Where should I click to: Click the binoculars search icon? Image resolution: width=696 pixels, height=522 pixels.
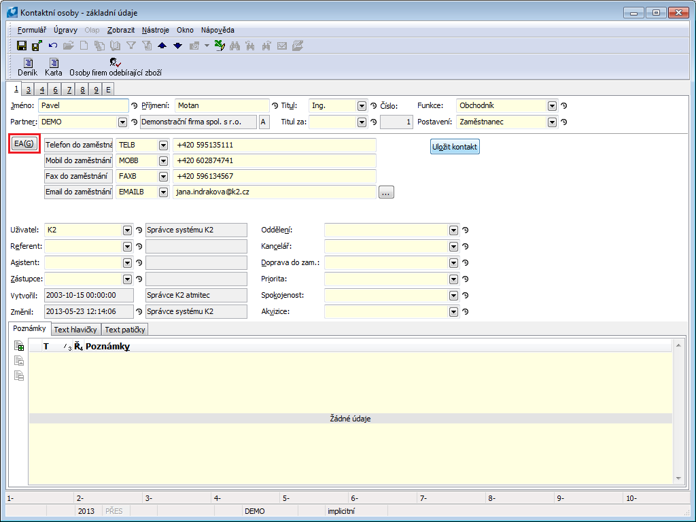point(235,46)
